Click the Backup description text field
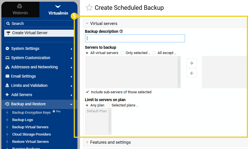248x149 pixels. point(135,38)
